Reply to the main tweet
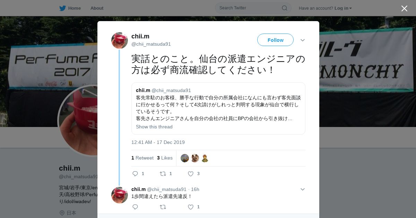This screenshot has height=218, width=416. pos(135,174)
